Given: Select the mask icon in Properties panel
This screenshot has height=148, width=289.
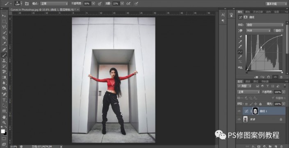Looking at the screenshot, I should pos(245,17).
